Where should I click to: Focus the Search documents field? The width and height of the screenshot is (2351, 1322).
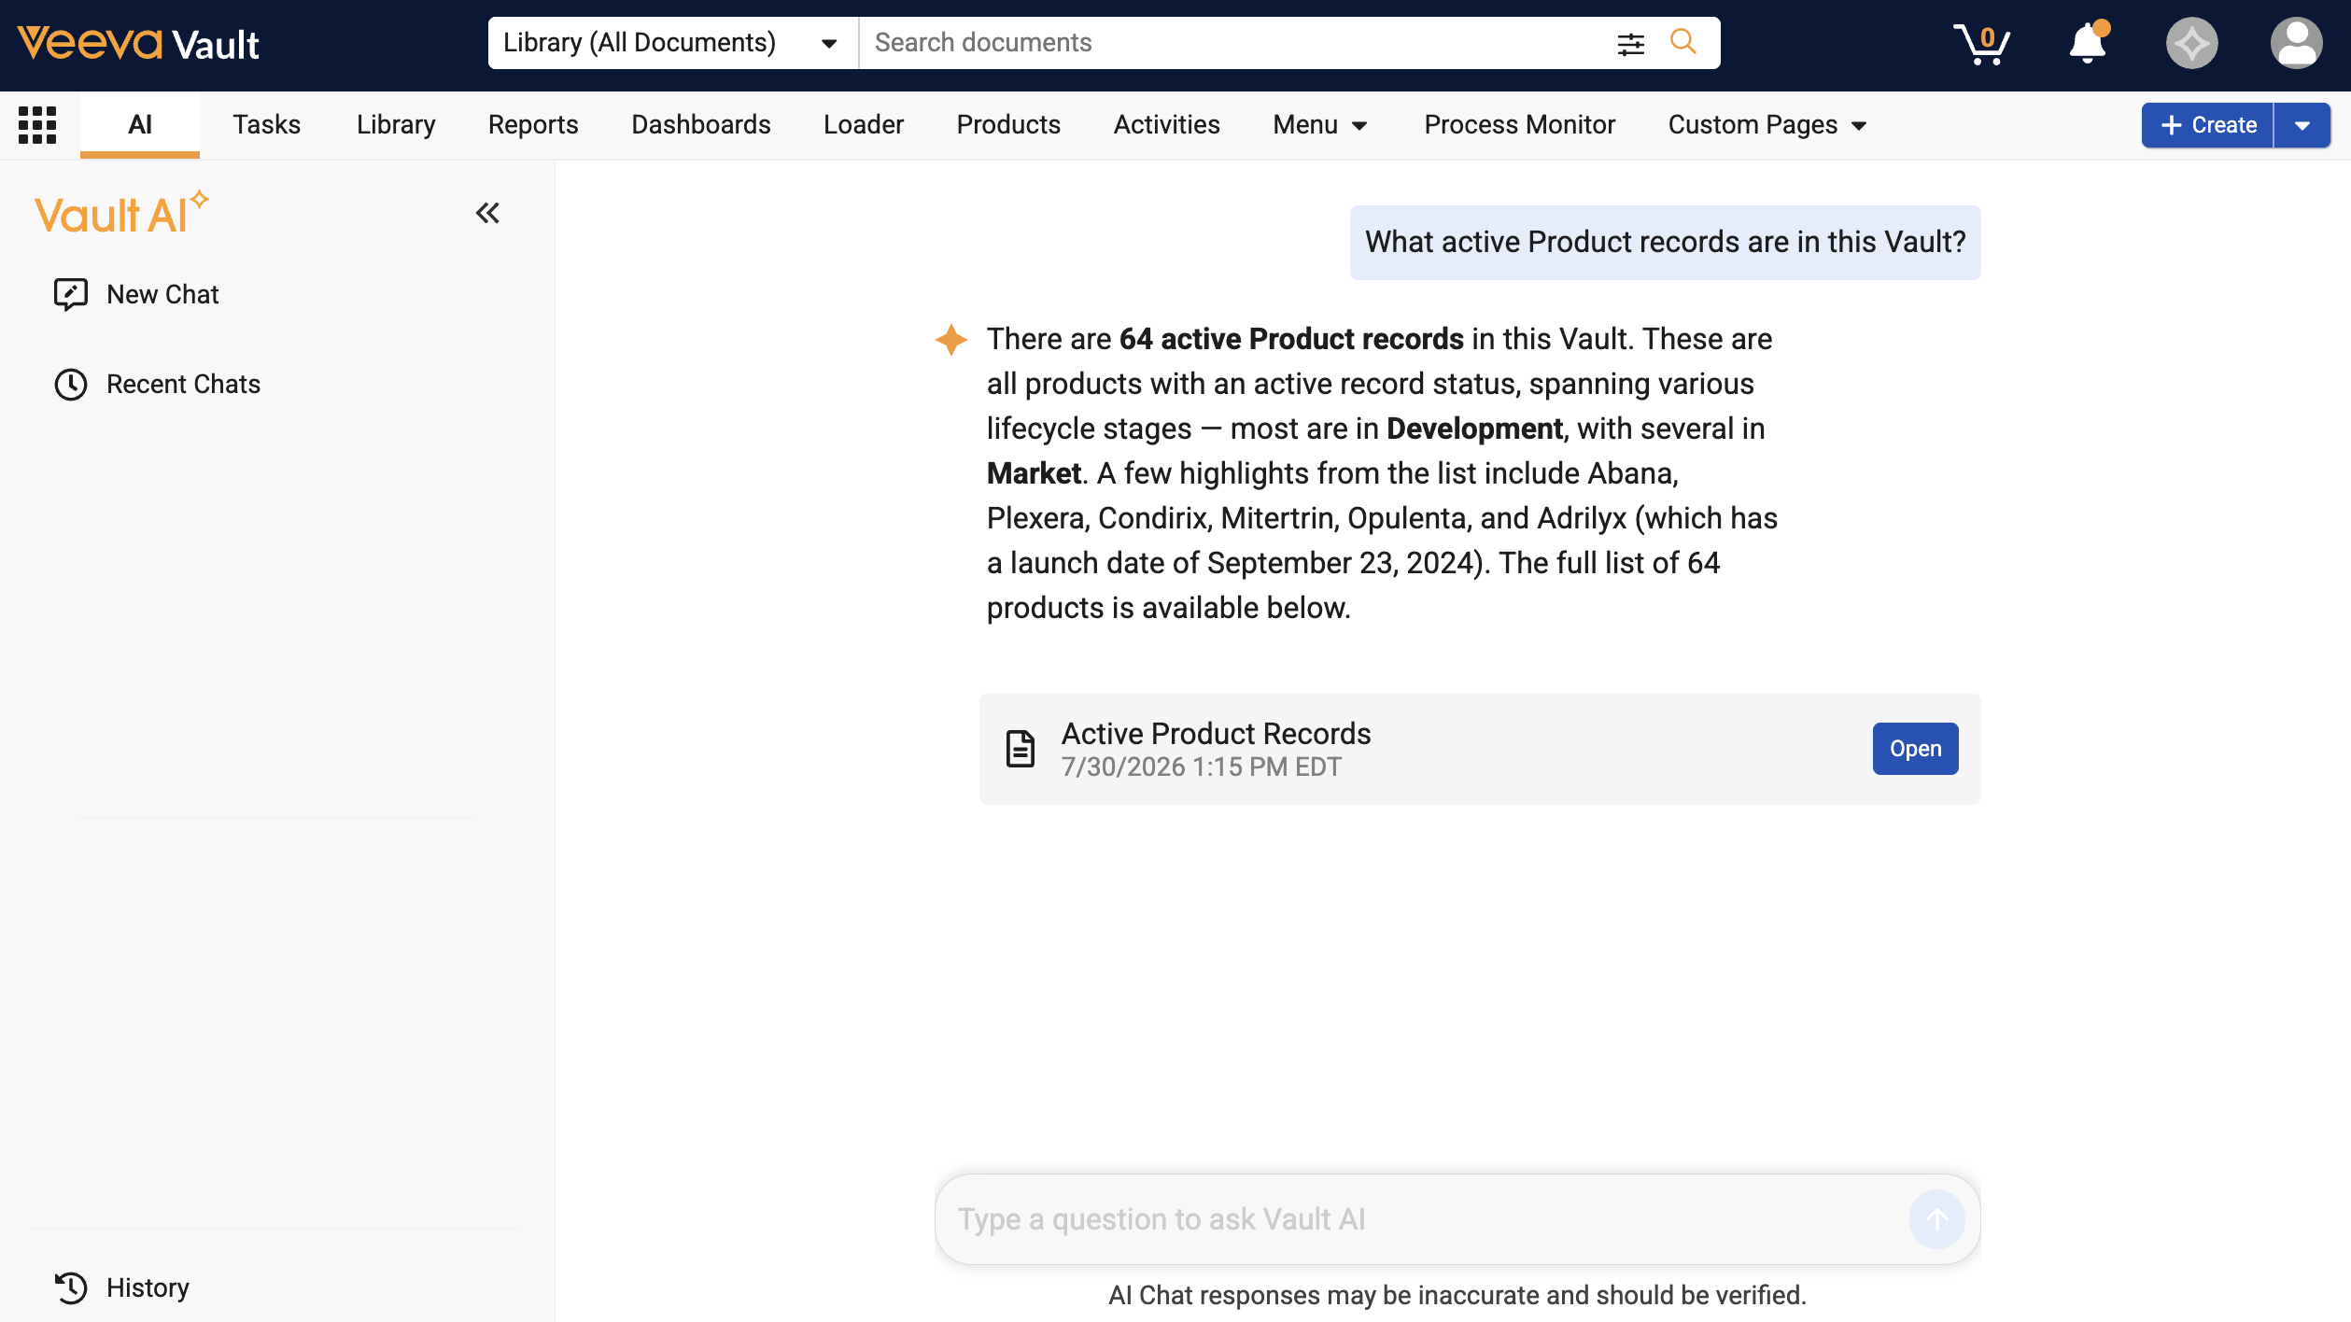pyautogui.click(x=1232, y=43)
